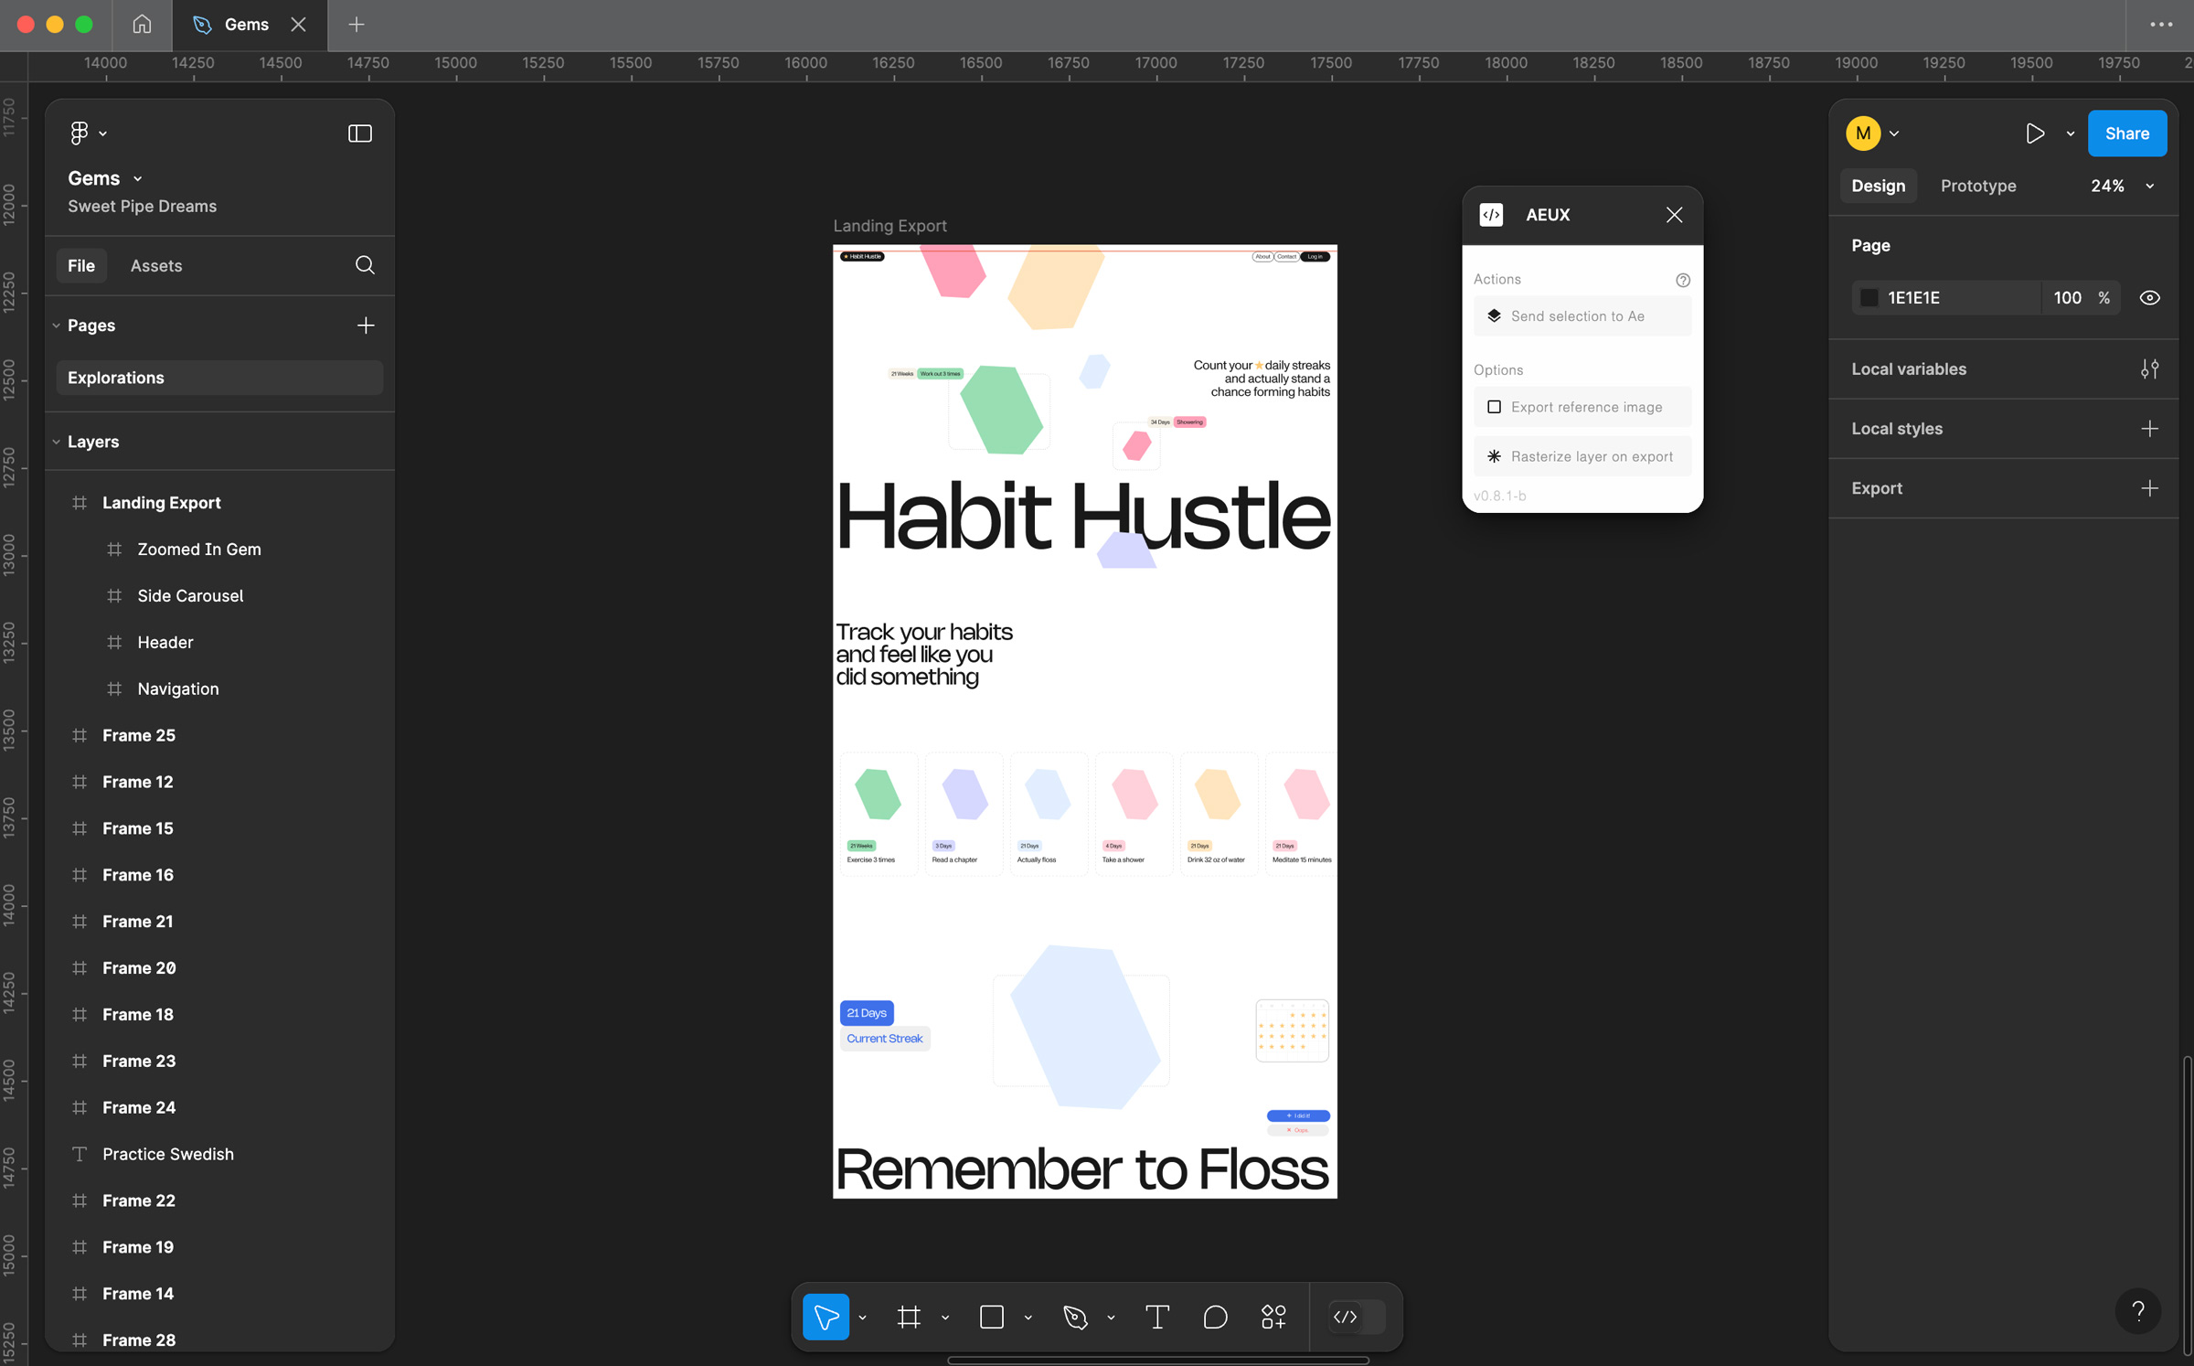Viewport: 2194px width, 1366px height.
Task: Click the Local variables settings icon
Action: pos(2149,369)
